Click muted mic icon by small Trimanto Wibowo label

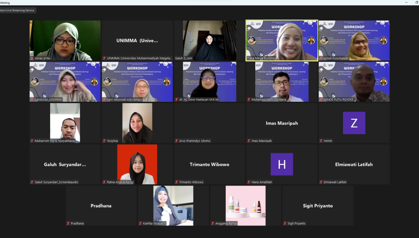pyautogui.click(x=176, y=182)
